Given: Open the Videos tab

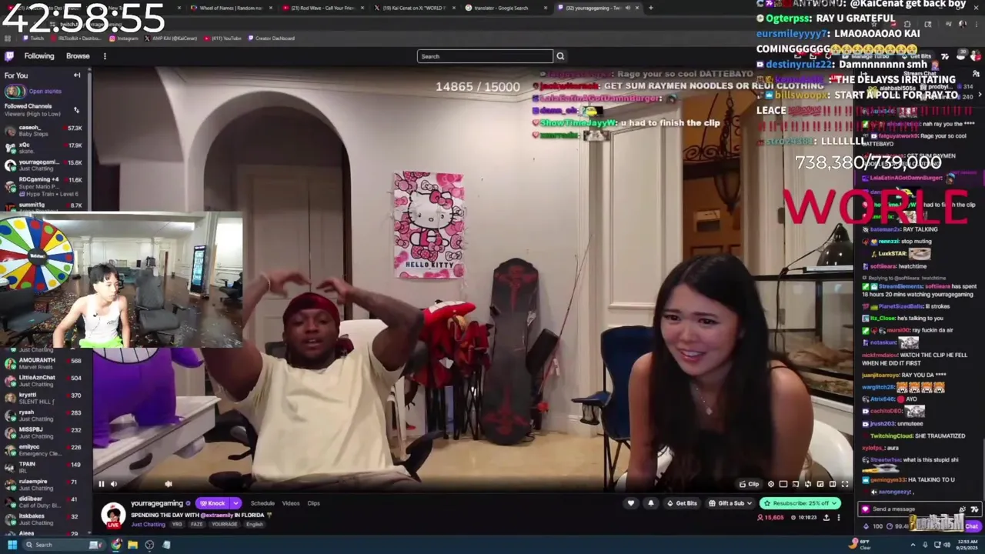Looking at the screenshot, I should pyautogui.click(x=290, y=503).
